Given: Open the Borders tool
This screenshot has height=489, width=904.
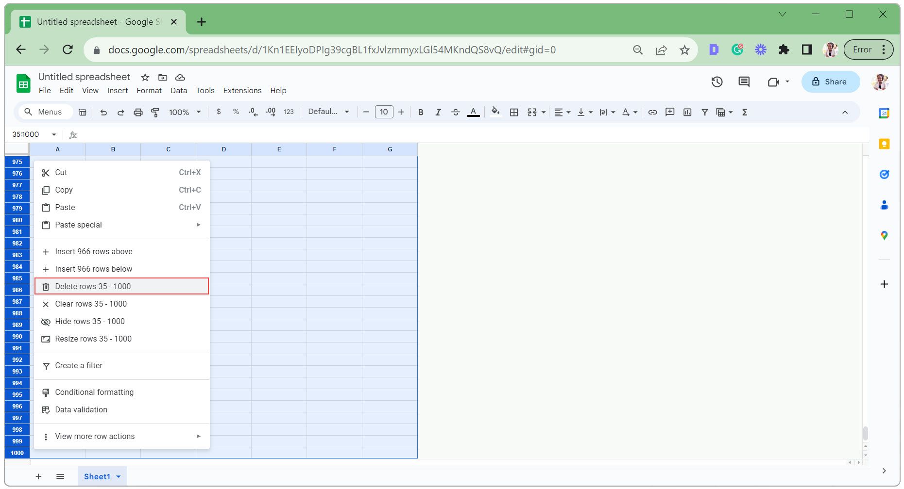Looking at the screenshot, I should point(513,112).
